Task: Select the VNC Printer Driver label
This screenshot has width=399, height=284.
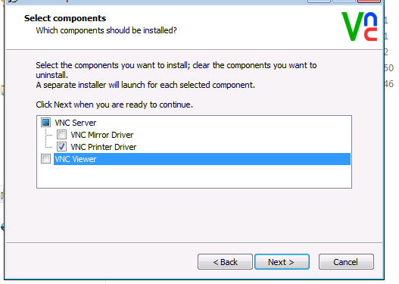Action: pos(104,147)
